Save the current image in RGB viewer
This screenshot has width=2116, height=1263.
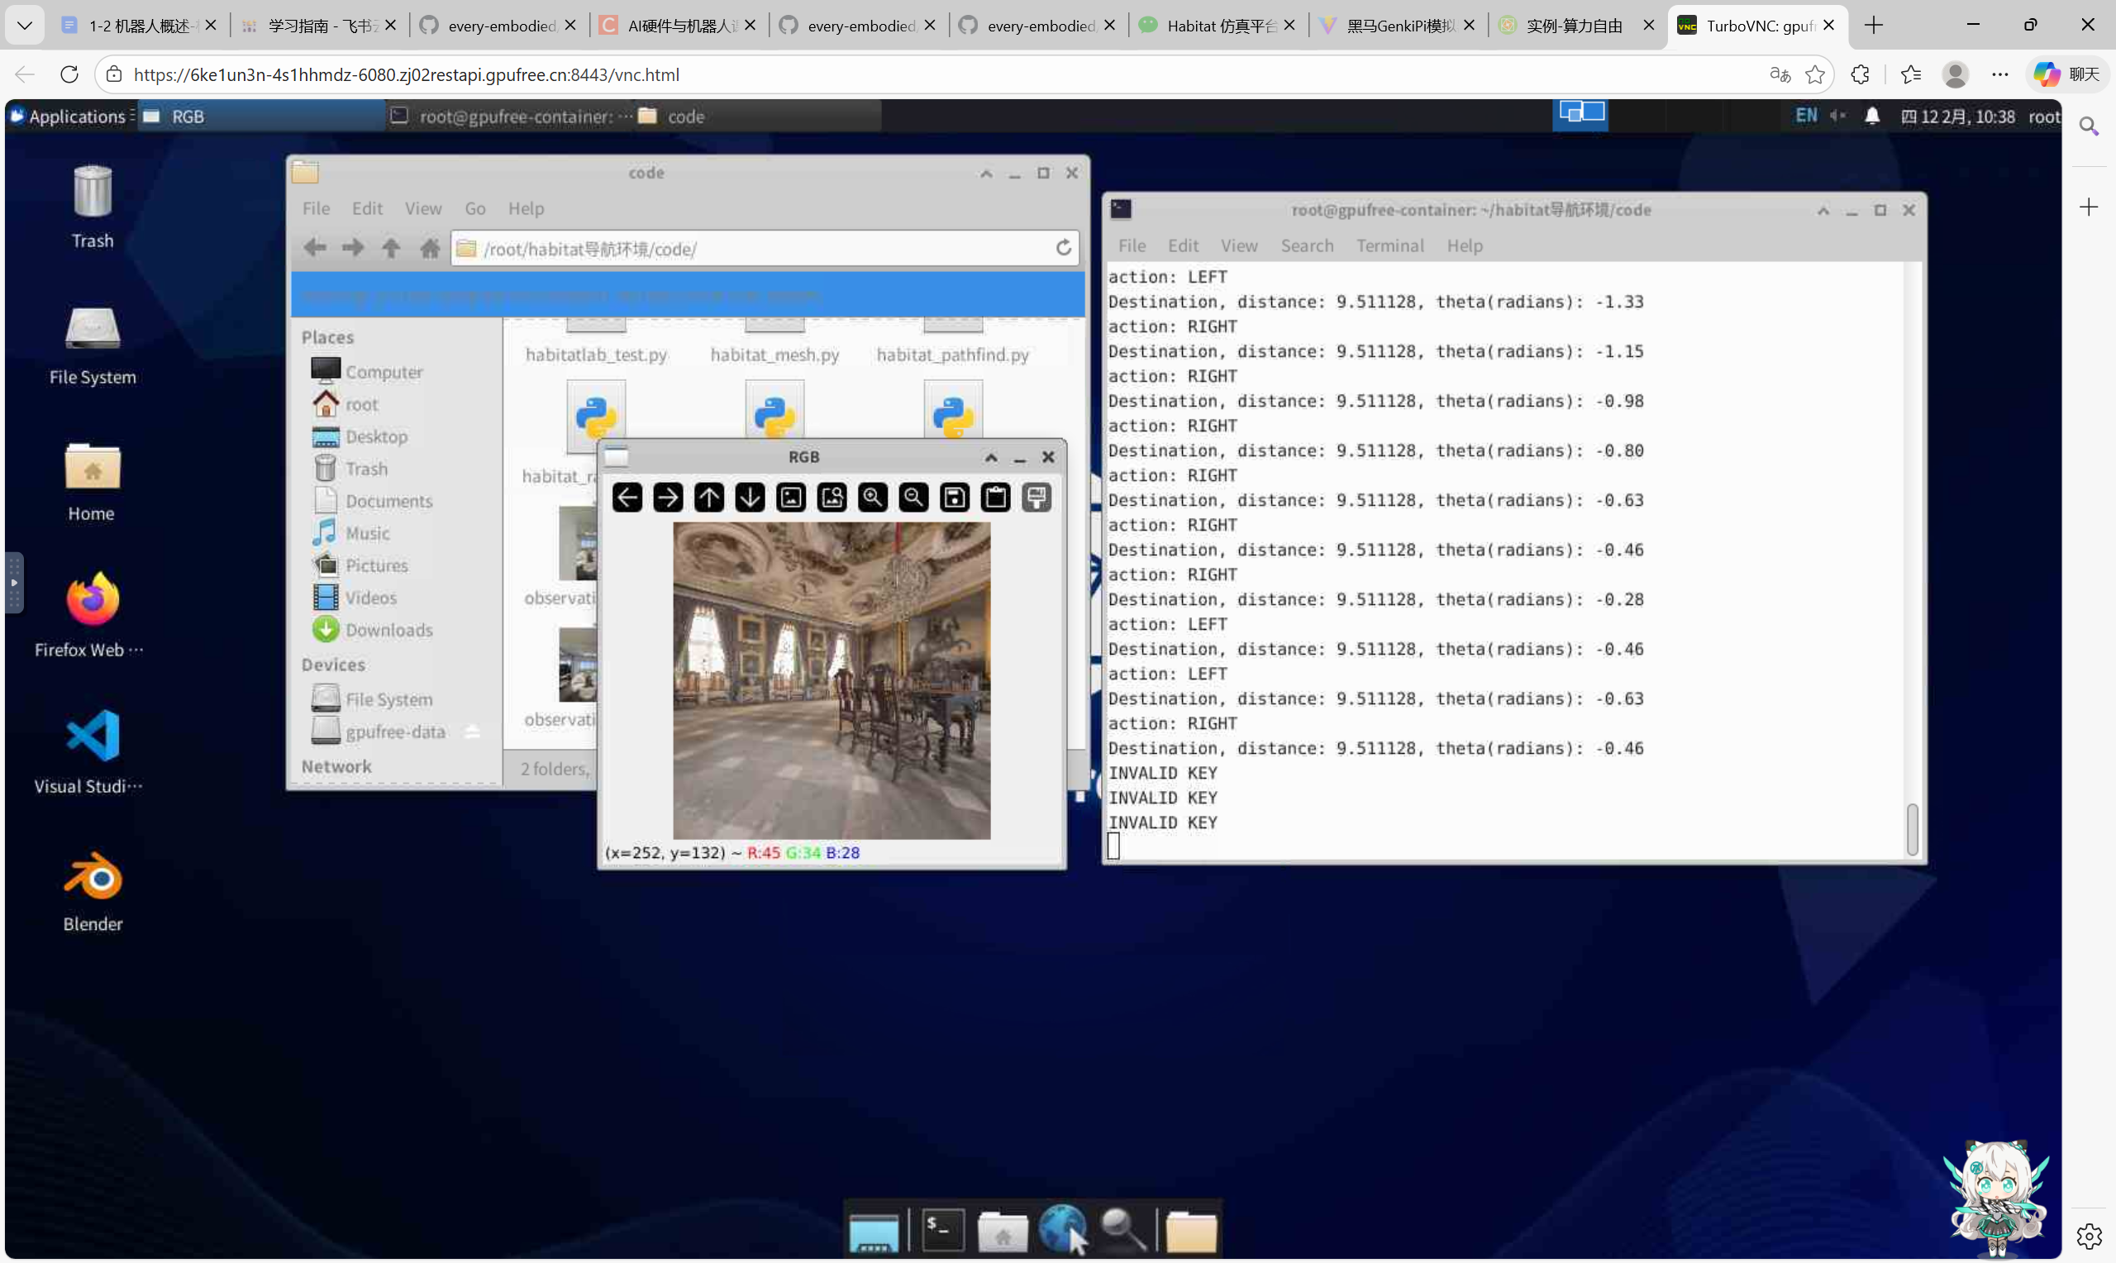tap(954, 498)
